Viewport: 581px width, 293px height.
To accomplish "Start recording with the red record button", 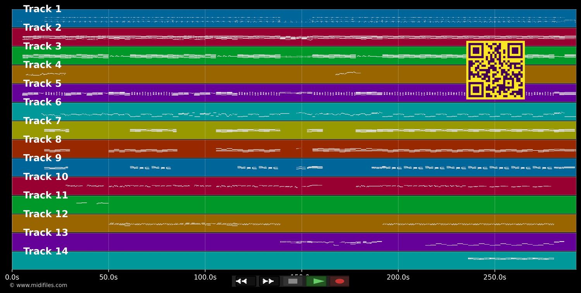I will click(339, 281).
